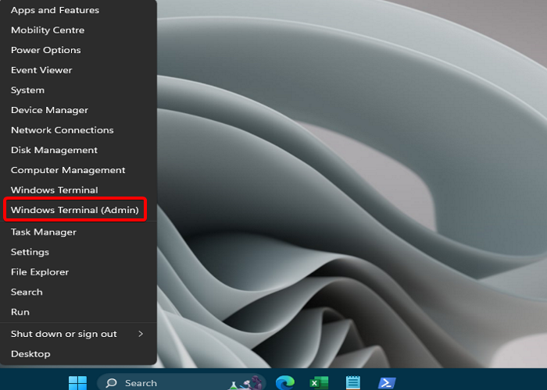547x390 pixels.
Task: Open Apps and Features
Action: [x=78, y=10]
